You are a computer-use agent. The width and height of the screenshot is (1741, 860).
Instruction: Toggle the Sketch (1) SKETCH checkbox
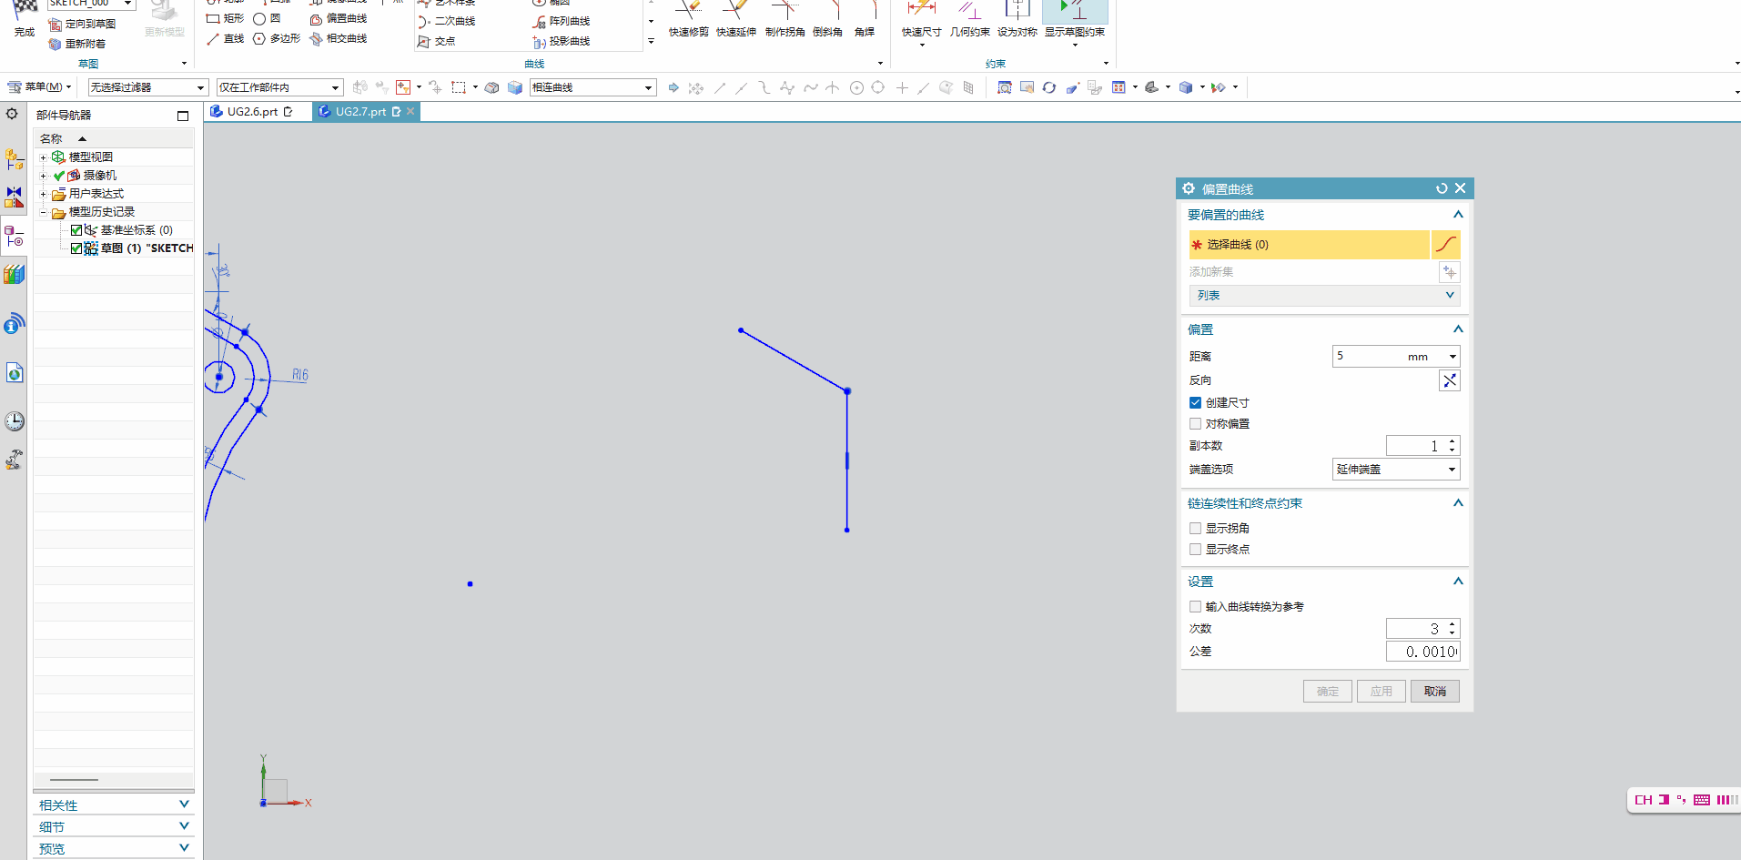pyautogui.click(x=76, y=248)
